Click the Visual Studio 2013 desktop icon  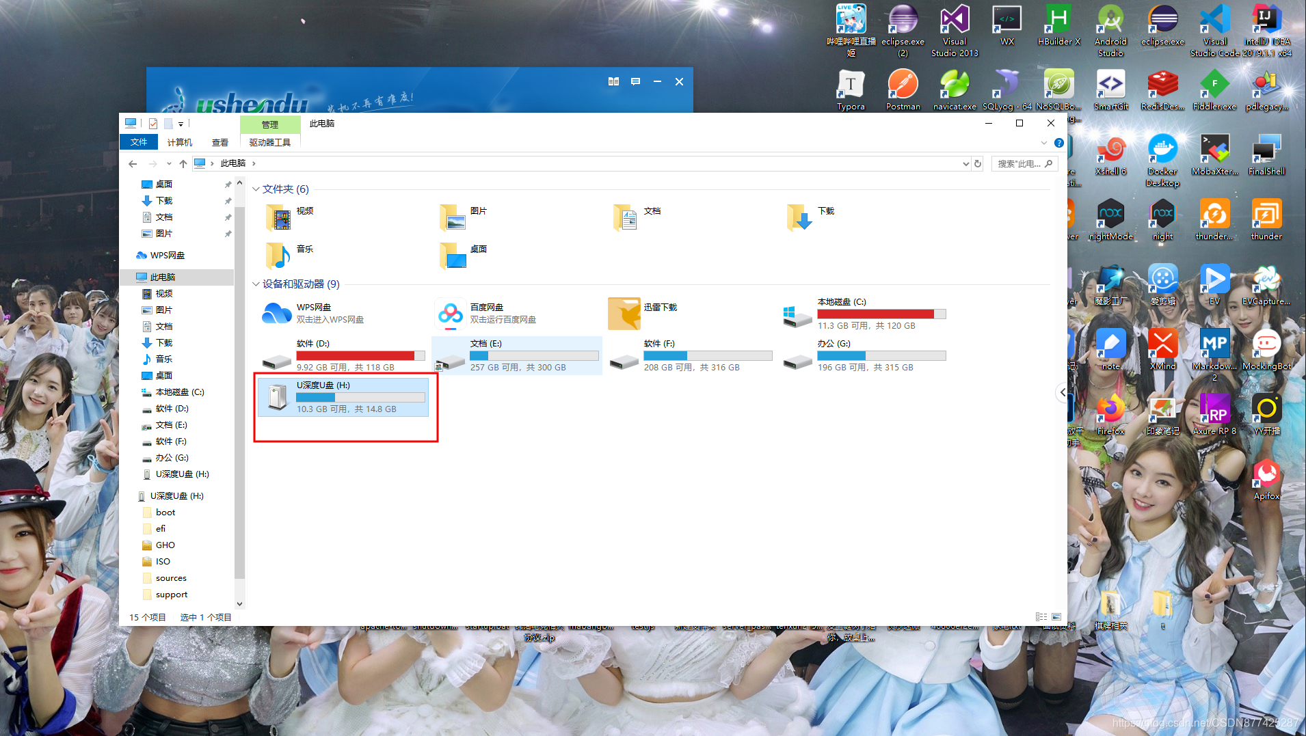955,31
